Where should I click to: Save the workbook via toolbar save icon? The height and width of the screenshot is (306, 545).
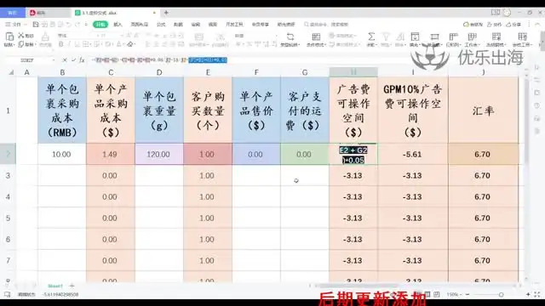[x=36, y=25]
